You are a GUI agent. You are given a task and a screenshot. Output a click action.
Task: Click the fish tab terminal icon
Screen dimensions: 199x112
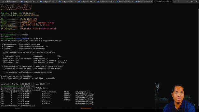pyautogui.click(x=3, y=2)
